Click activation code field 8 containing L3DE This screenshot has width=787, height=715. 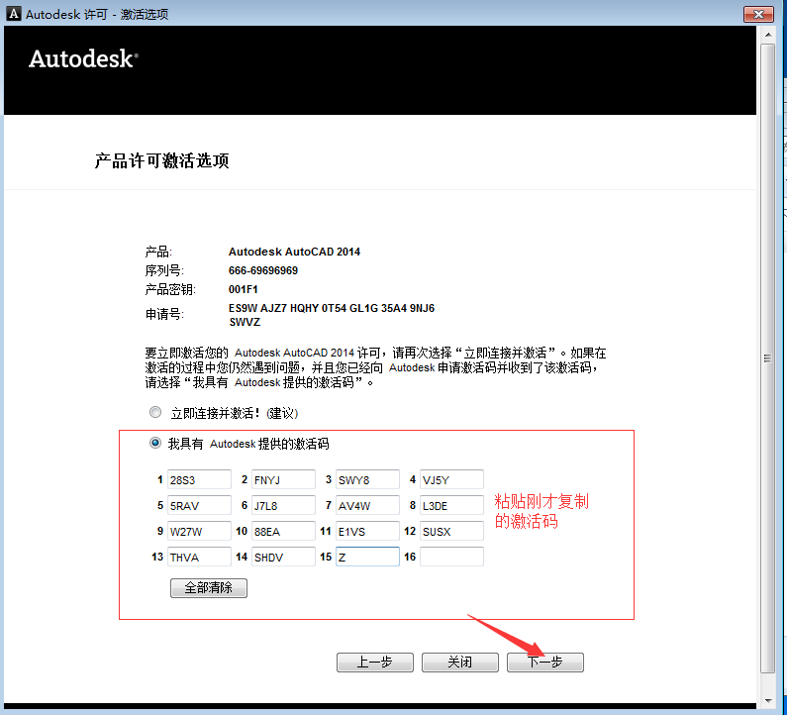click(451, 506)
